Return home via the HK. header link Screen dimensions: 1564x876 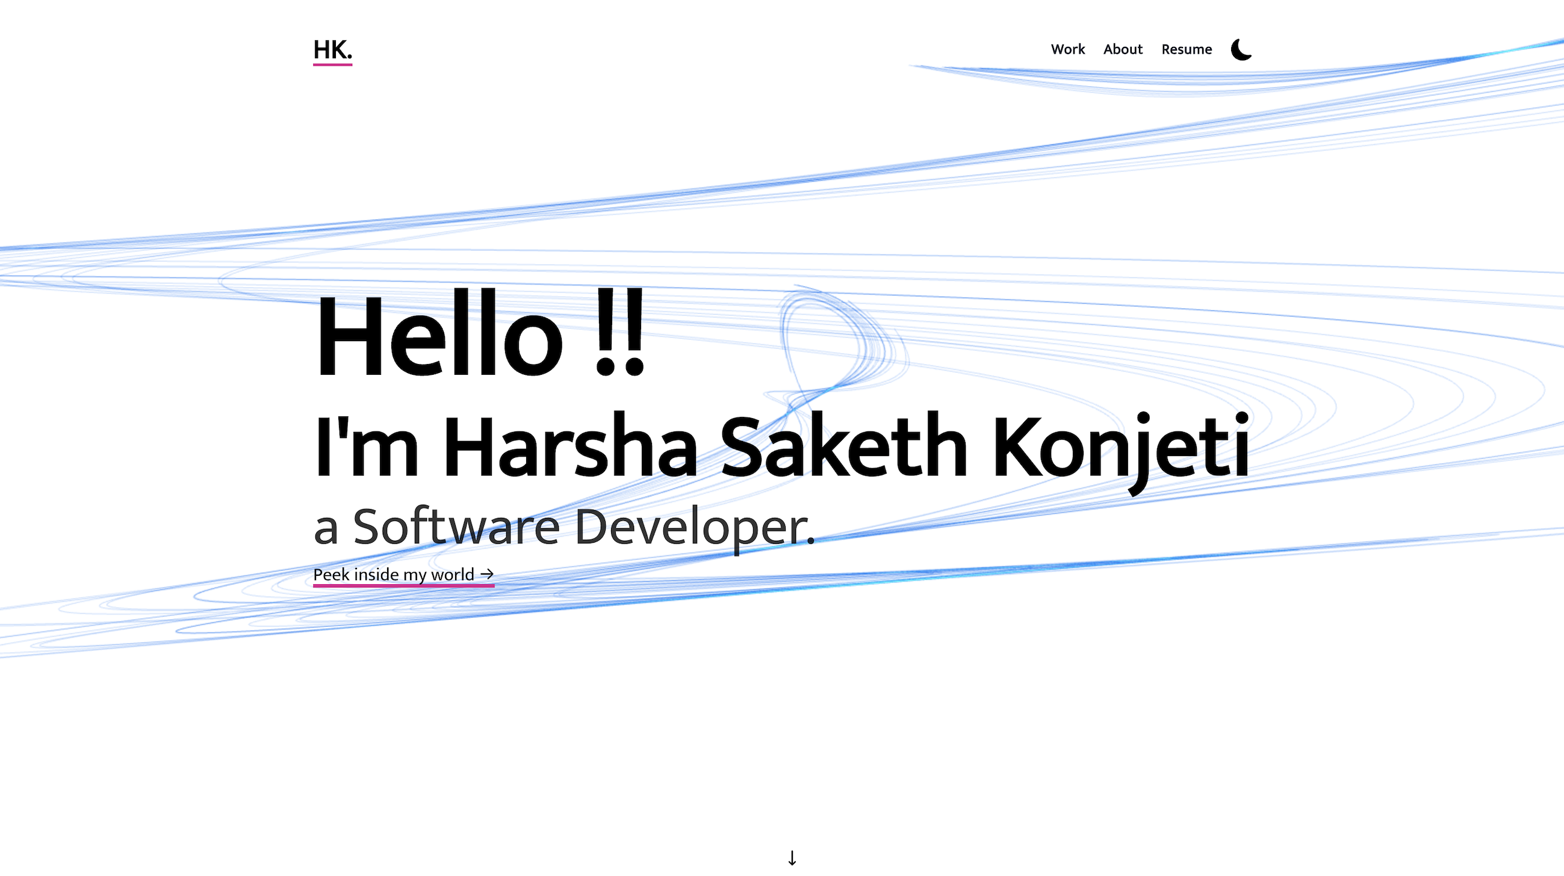(x=332, y=49)
